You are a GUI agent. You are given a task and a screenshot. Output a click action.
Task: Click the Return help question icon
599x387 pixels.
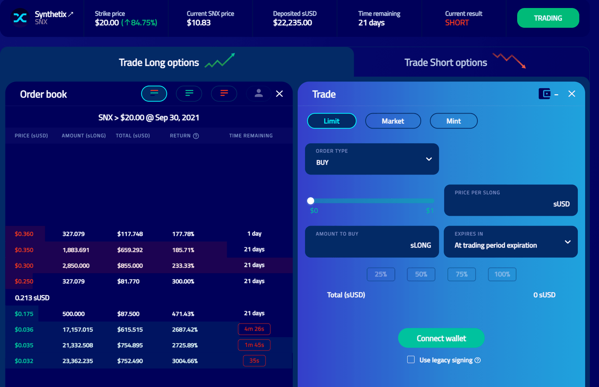(196, 136)
